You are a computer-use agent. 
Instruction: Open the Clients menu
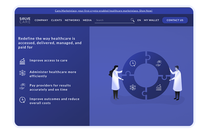point(56,20)
